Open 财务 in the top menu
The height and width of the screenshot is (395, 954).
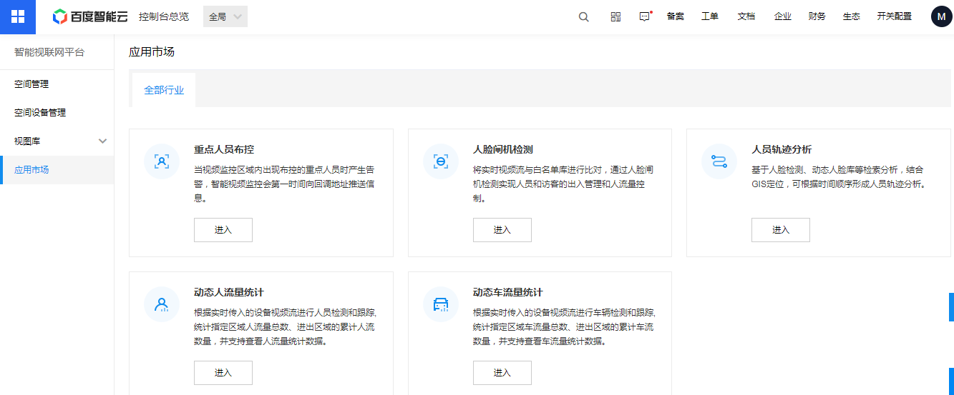click(817, 16)
